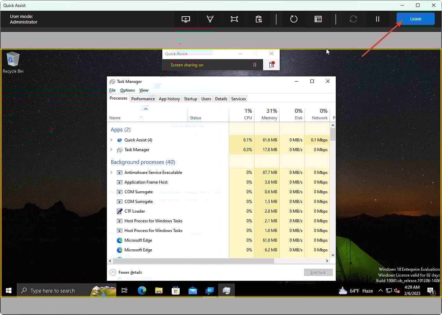Click Background processes (40) group heading
442x315 pixels.
143,162
